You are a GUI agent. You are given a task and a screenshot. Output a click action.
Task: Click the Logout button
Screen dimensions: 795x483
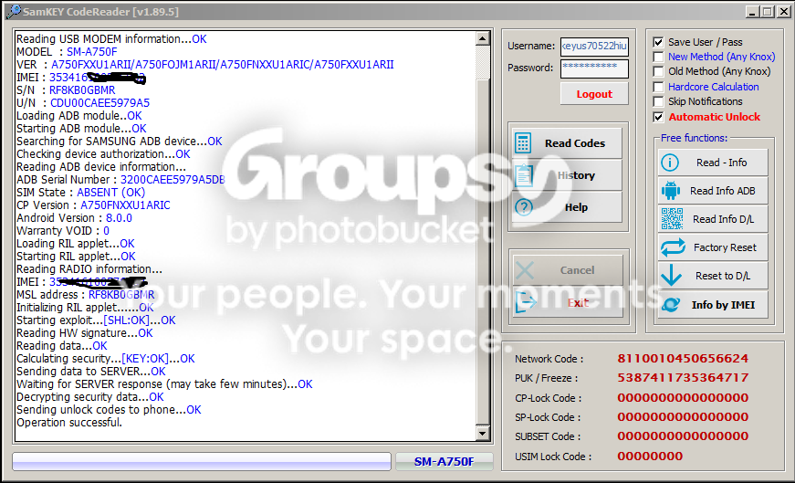[594, 94]
